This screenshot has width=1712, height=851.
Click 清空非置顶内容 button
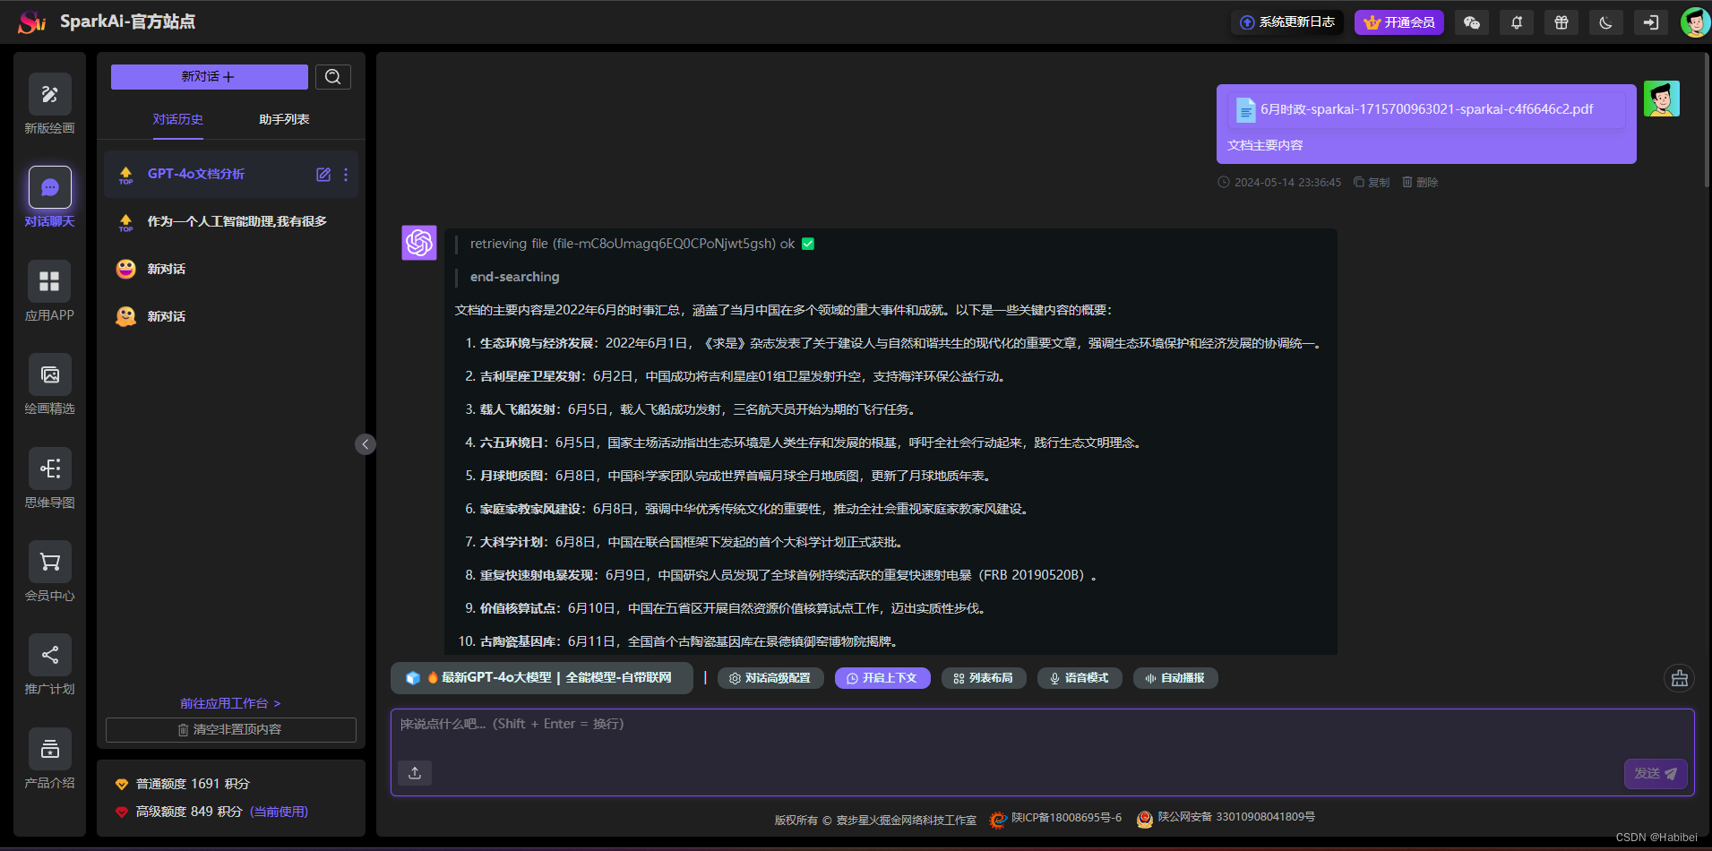[231, 730]
